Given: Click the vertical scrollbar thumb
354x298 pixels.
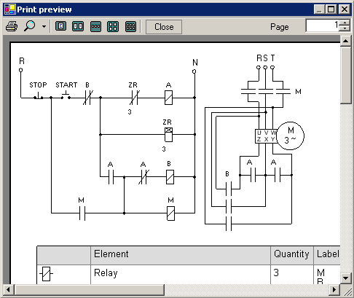Looking at the screenshot, I should coord(346,75).
